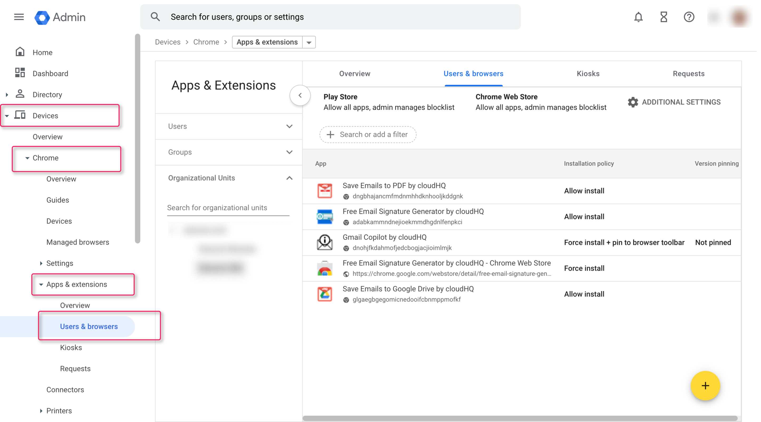Expand the Settings tree arrow

(x=41, y=263)
